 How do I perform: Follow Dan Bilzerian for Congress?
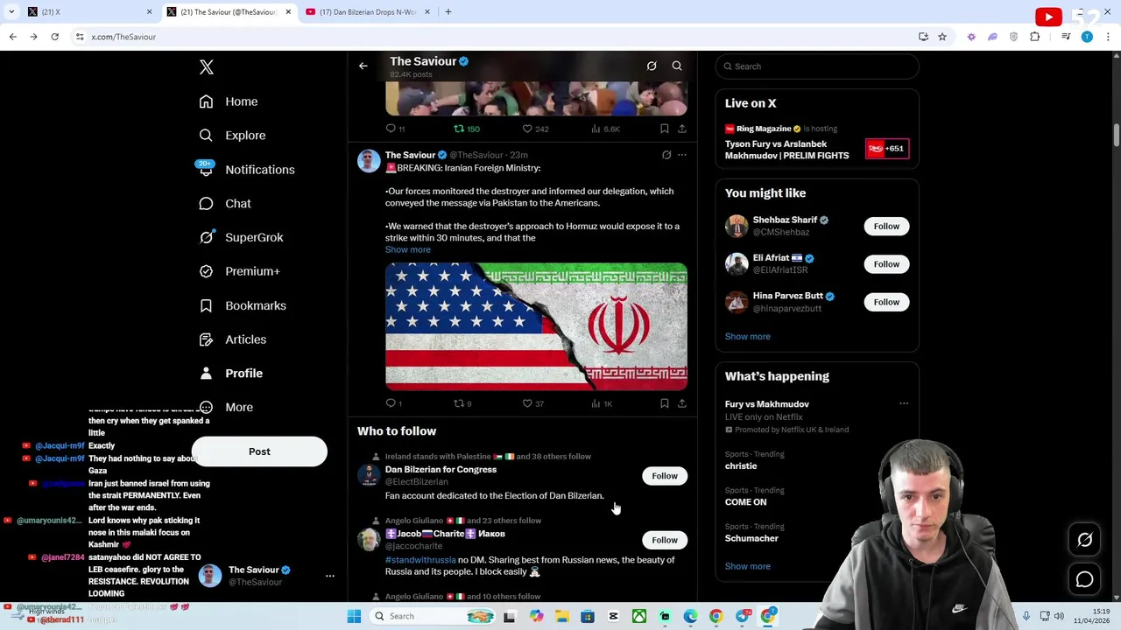point(665,476)
